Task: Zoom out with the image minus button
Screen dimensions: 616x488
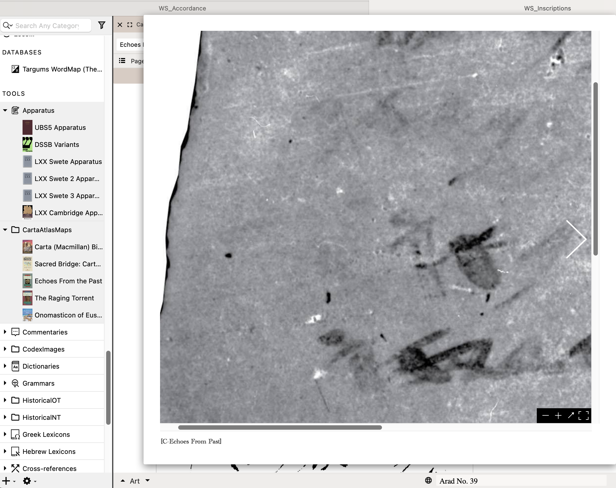Action: coord(545,415)
